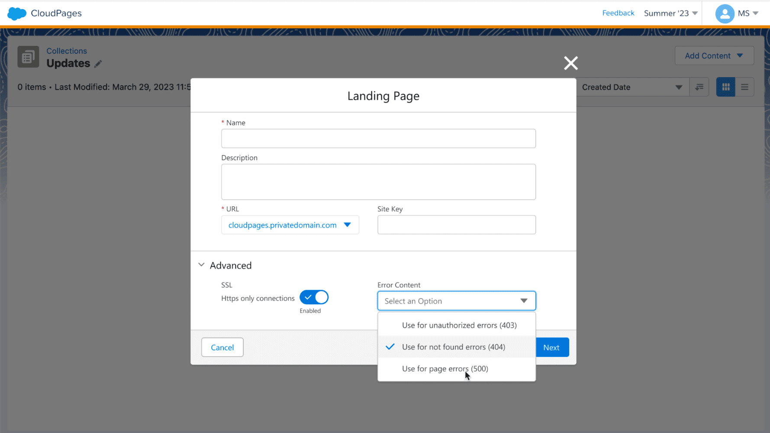Open the Error Content dropdown
The height and width of the screenshot is (433, 770).
tap(456, 301)
